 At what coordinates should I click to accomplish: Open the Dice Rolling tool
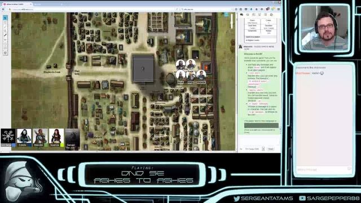click(x=5, y=48)
